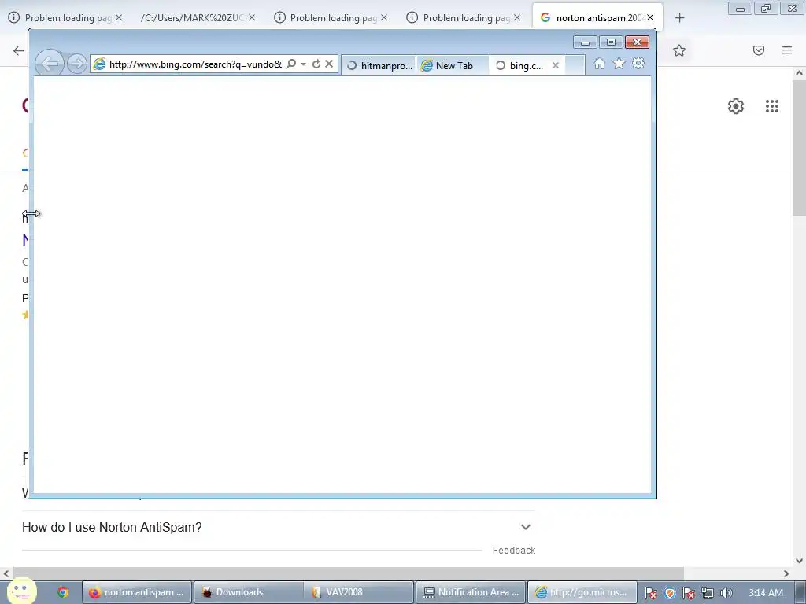Viewport: 806px width, 604px height.
Task: Open the IE Home page icon
Action: click(599, 63)
